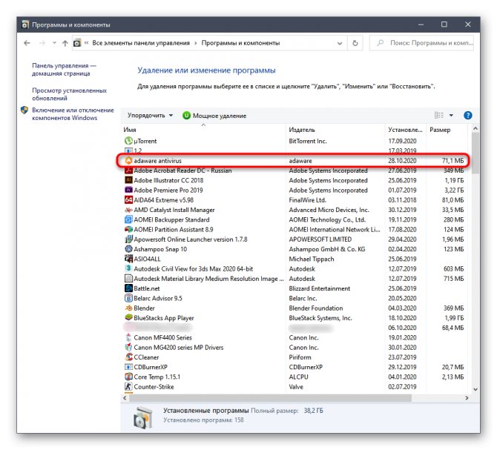Click Все элементы панели управления breadcrumb

pos(141,43)
